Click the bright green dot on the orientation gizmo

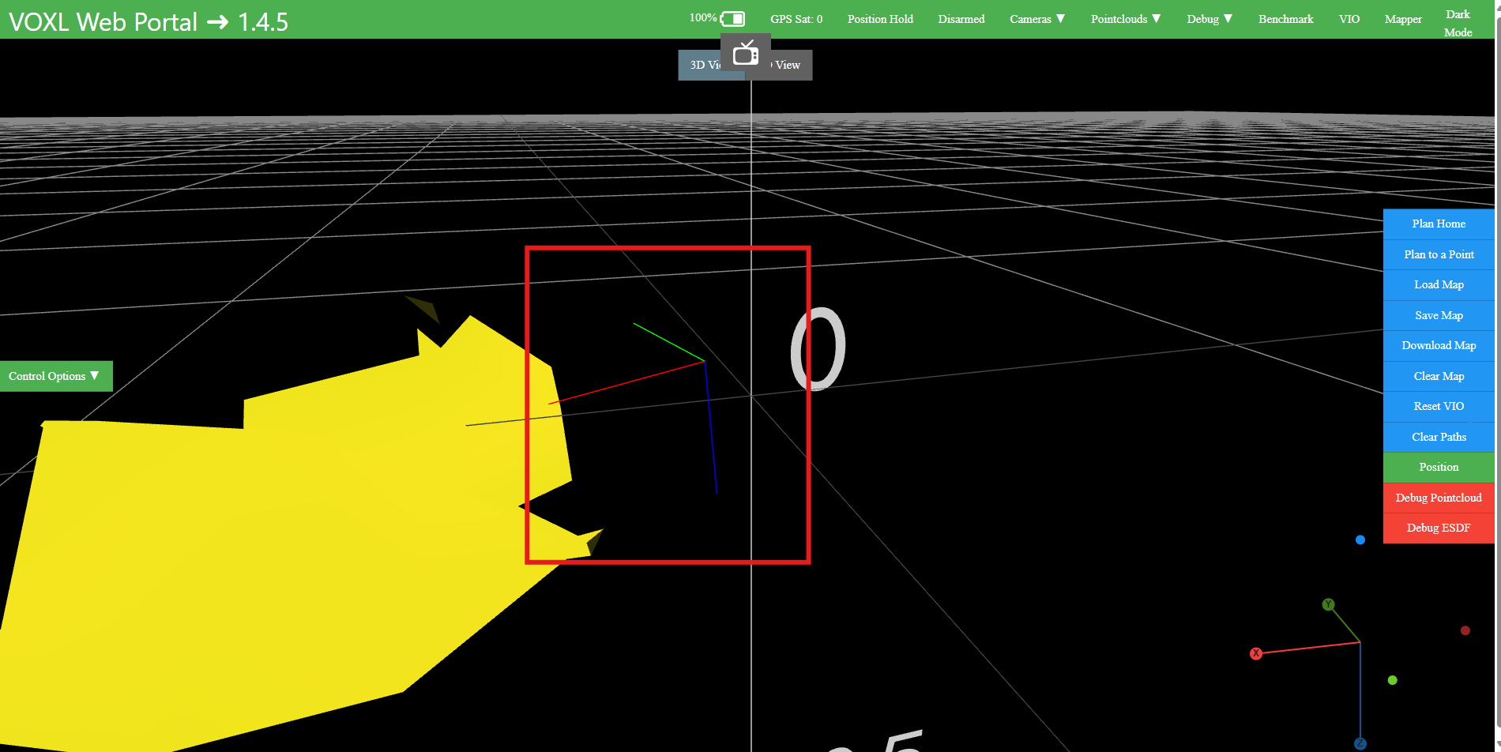[x=1393, y=680]
